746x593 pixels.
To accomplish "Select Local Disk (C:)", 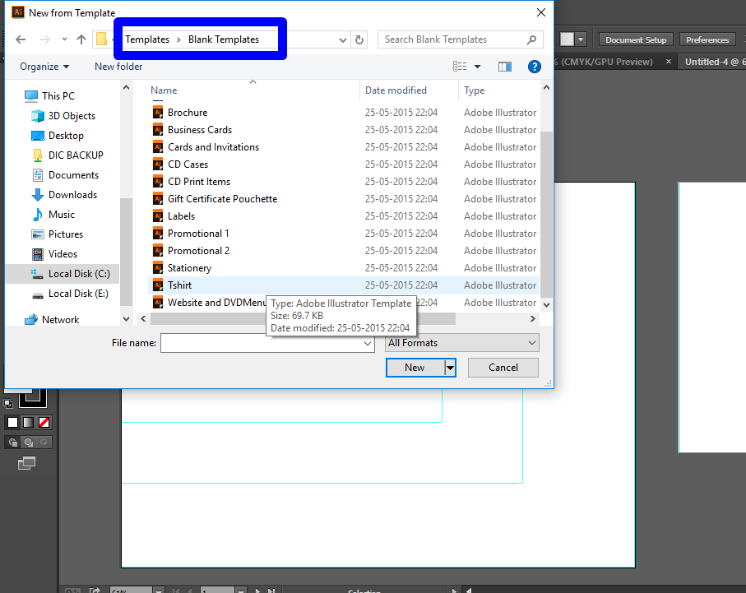I will [x=71, y=274].
